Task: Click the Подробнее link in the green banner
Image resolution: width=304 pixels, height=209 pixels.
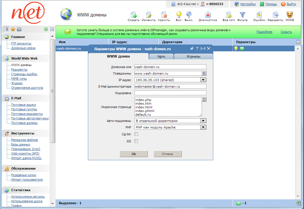Action: pos(264,32)
